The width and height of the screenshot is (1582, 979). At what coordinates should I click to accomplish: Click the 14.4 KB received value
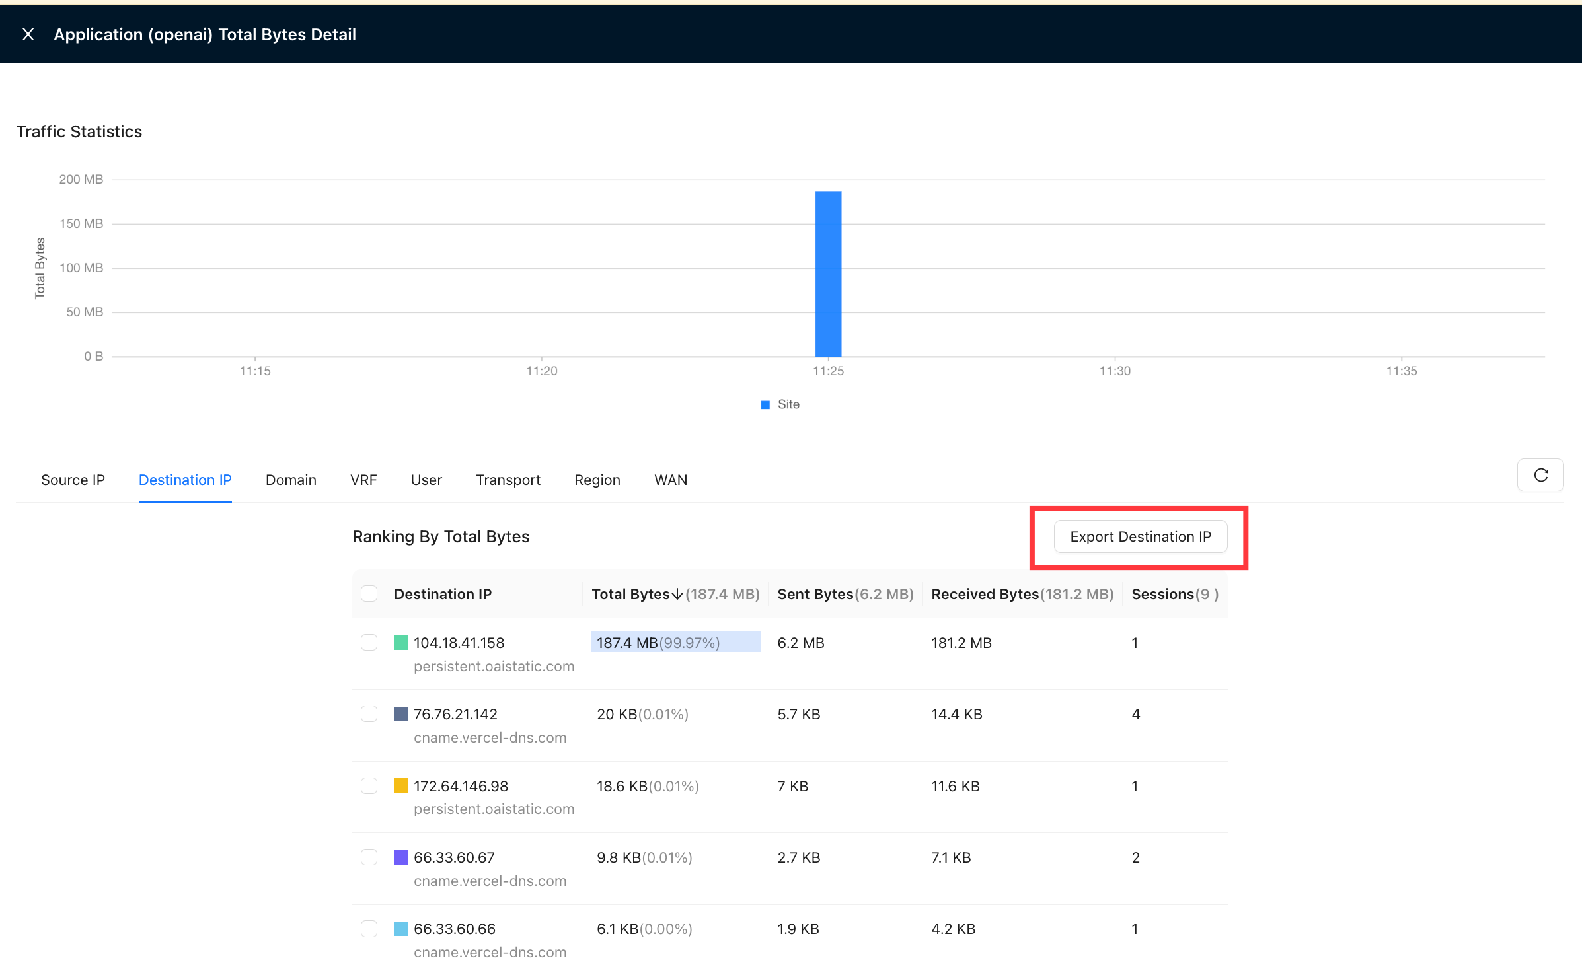coord(957,714)
